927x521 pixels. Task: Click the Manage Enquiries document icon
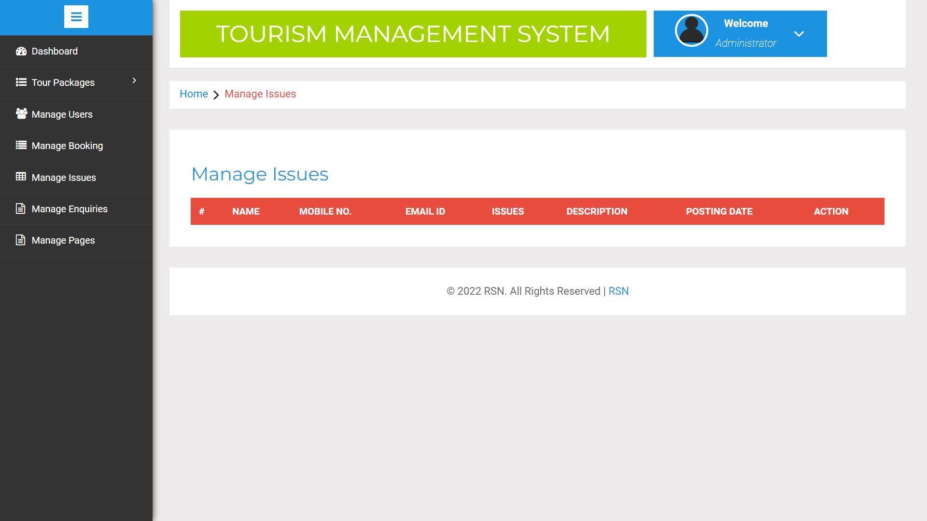pos(20,208)
